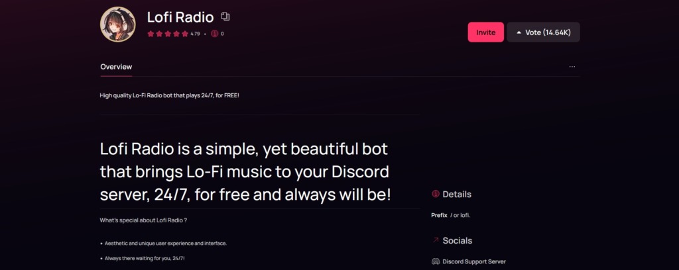Click the Lofi Radio bot avatar

(118, 24)
